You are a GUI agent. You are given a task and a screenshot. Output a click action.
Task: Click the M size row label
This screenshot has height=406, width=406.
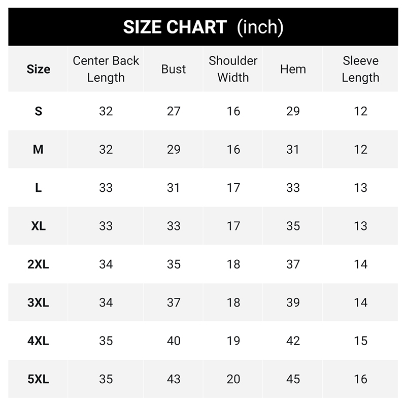39,149
